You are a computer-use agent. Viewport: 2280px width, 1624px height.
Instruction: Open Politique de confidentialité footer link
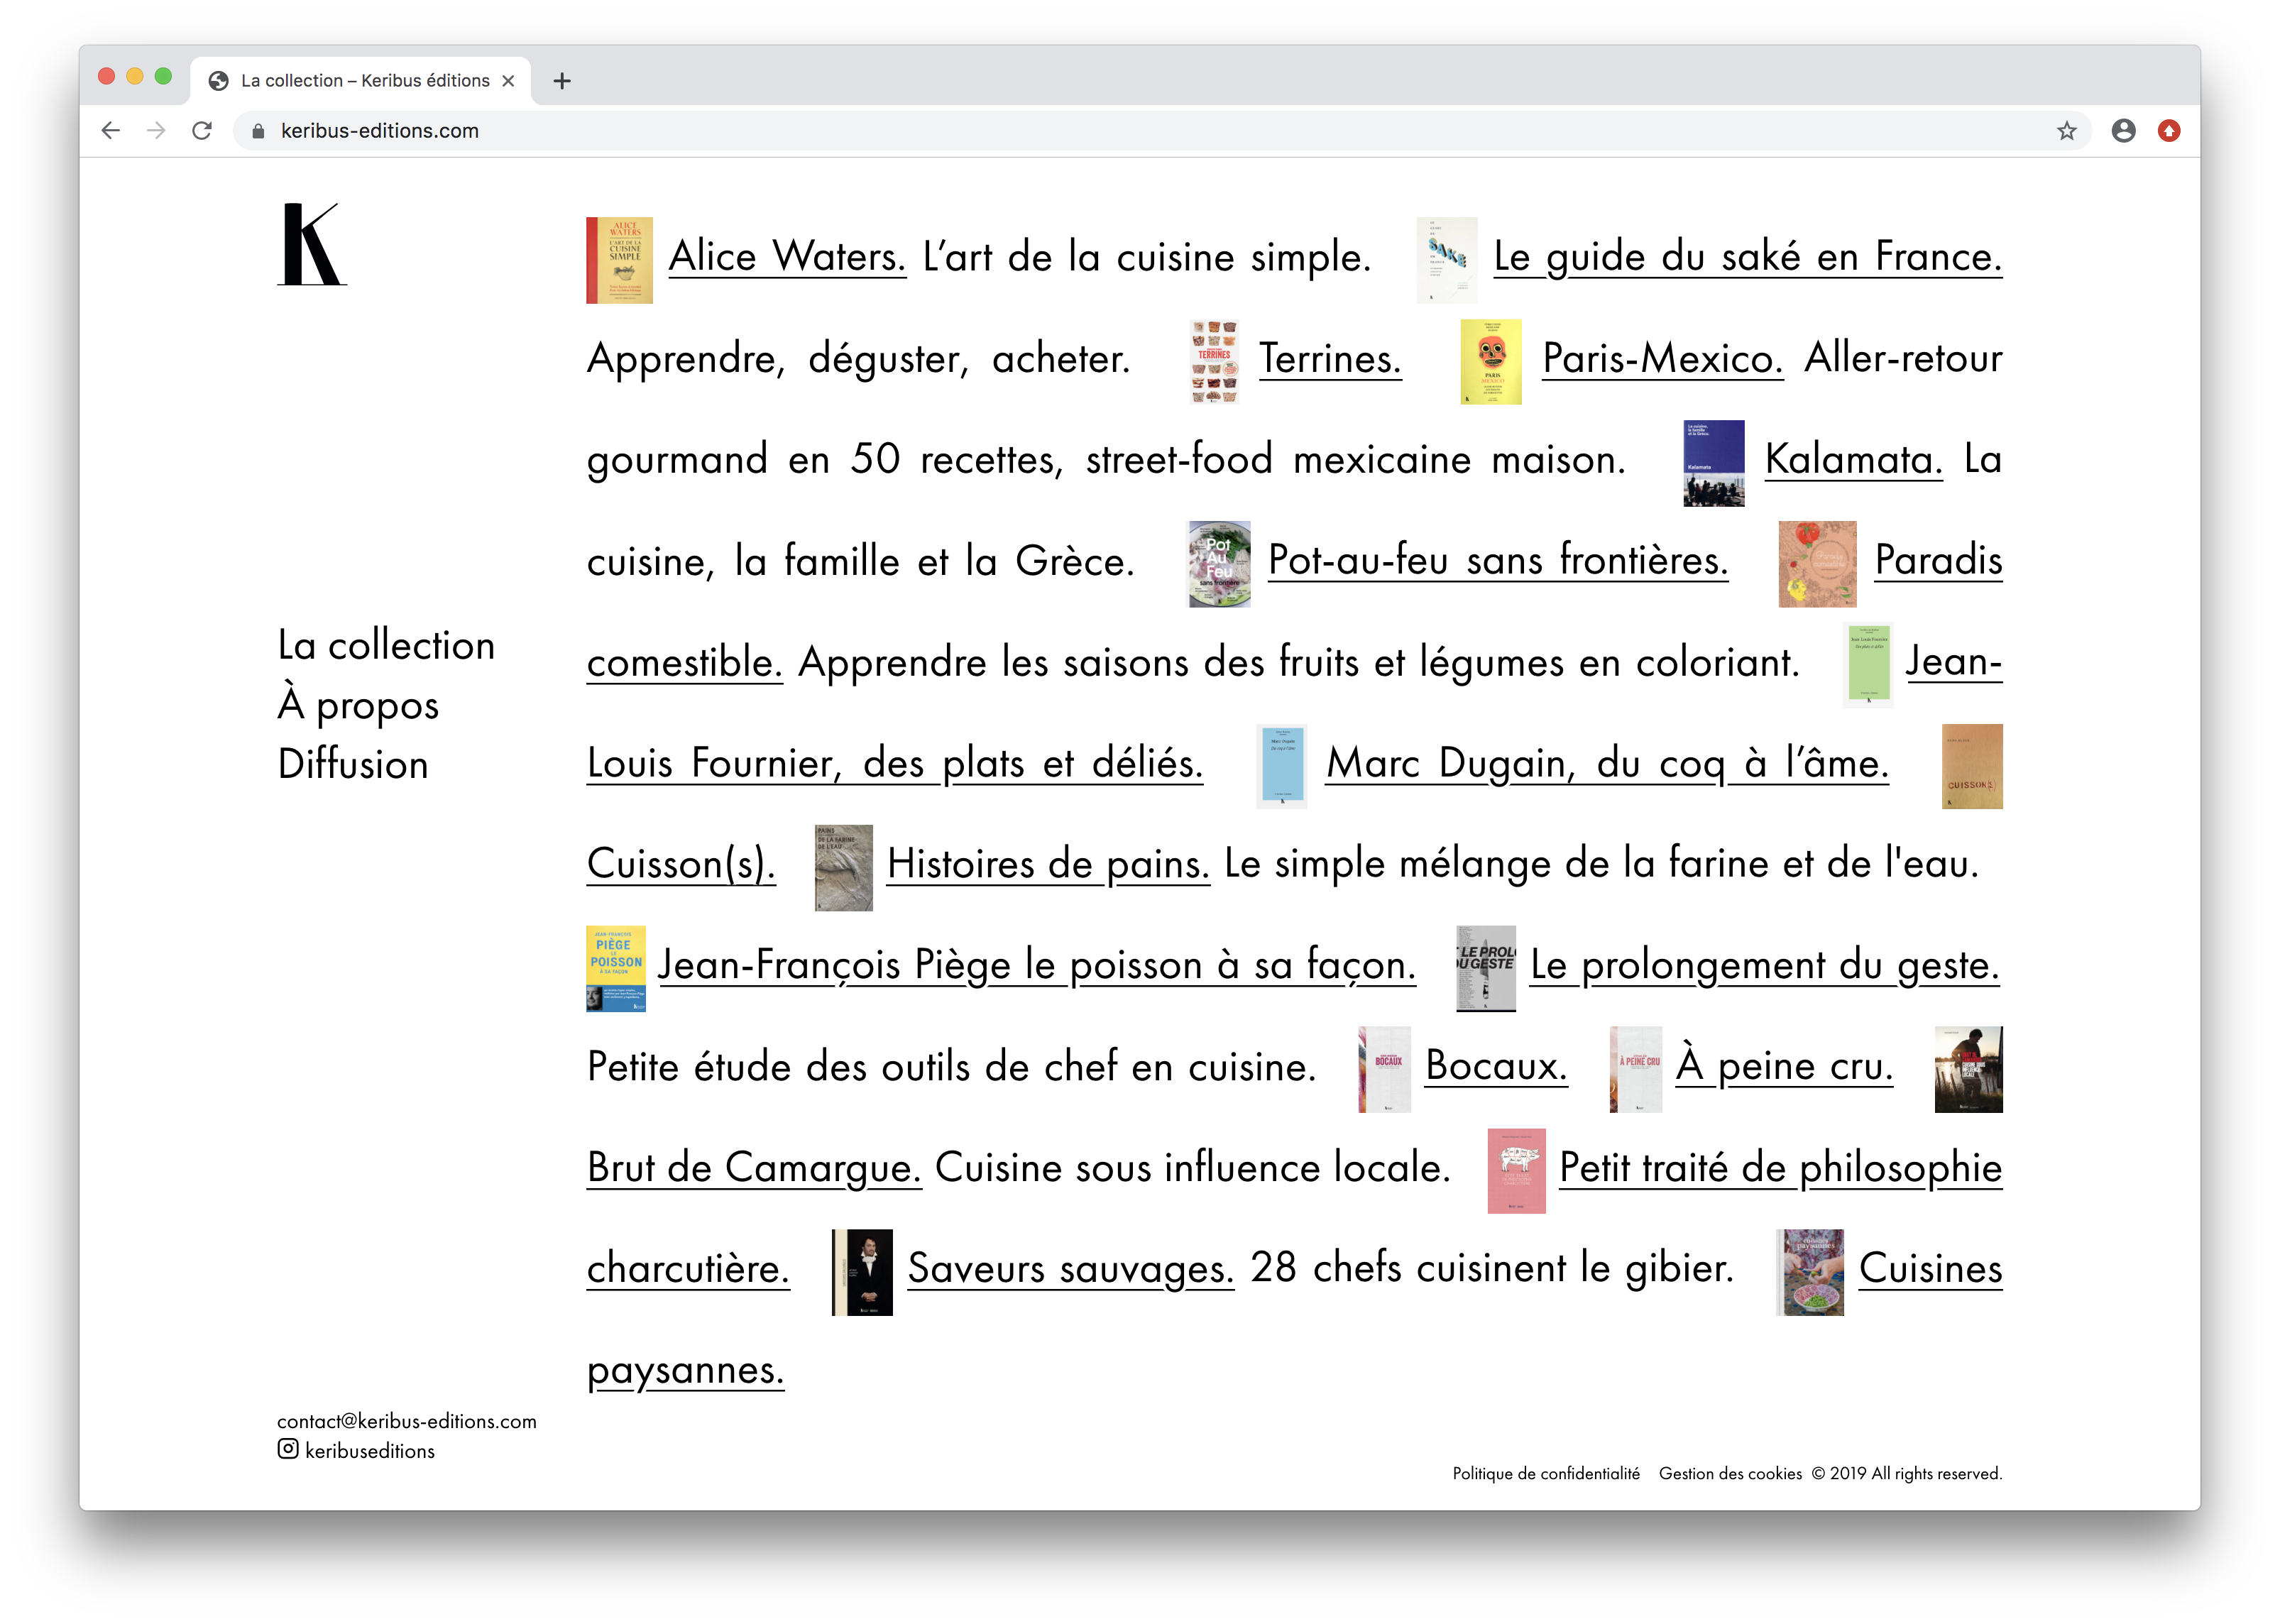[1545, 1473]
